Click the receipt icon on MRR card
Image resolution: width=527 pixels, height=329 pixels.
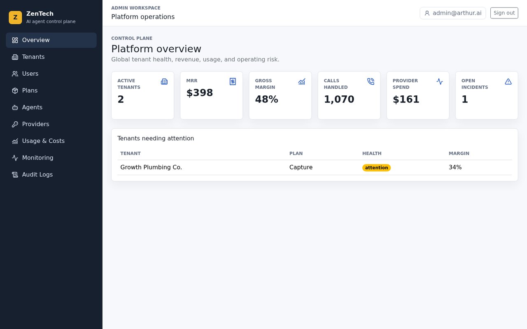click(233, 81)
